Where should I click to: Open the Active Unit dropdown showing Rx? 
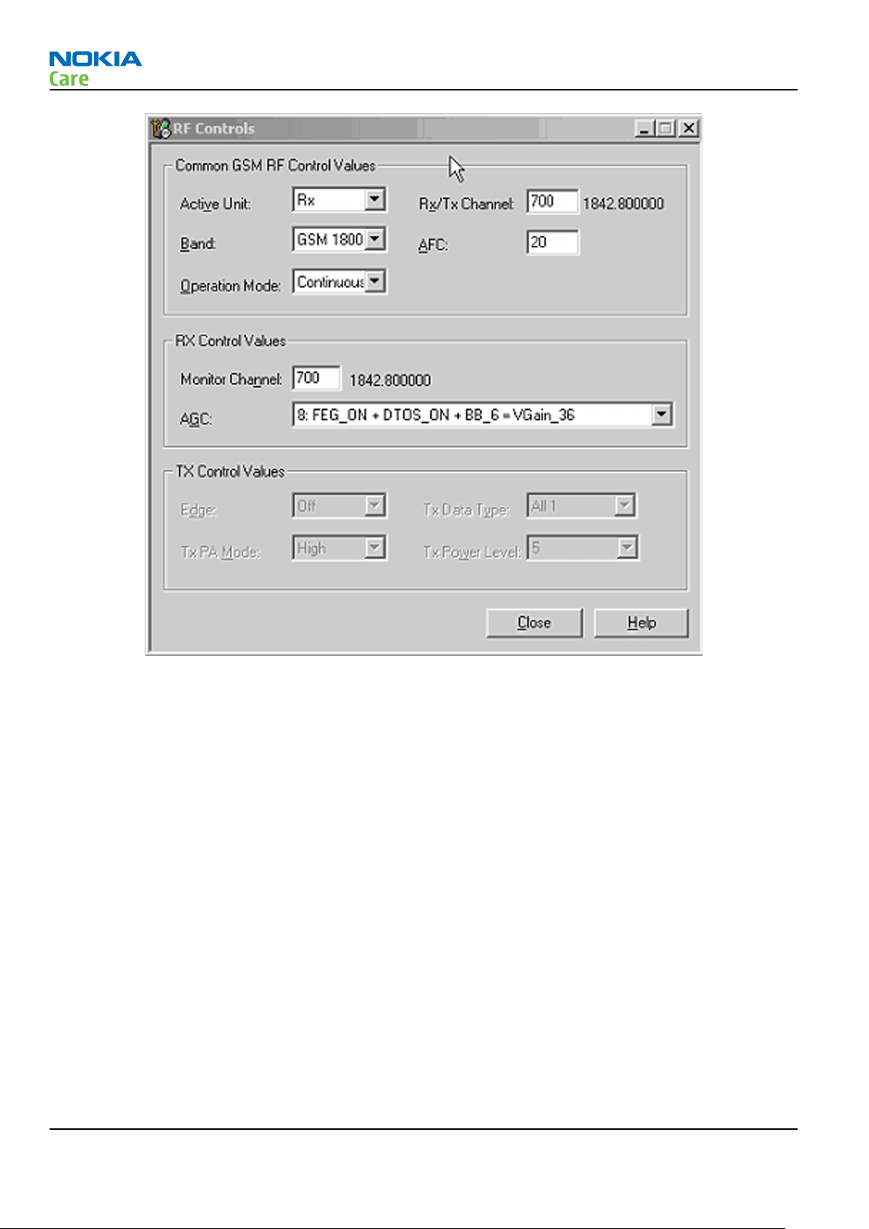point(339,200)
